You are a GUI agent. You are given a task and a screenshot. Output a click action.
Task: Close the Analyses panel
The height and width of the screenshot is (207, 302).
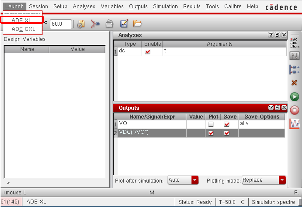(284, 35)
